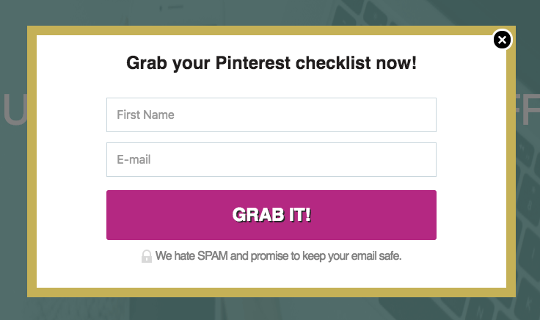
Task: Click white popup area below the disclaimer
Action: [271, 275]
